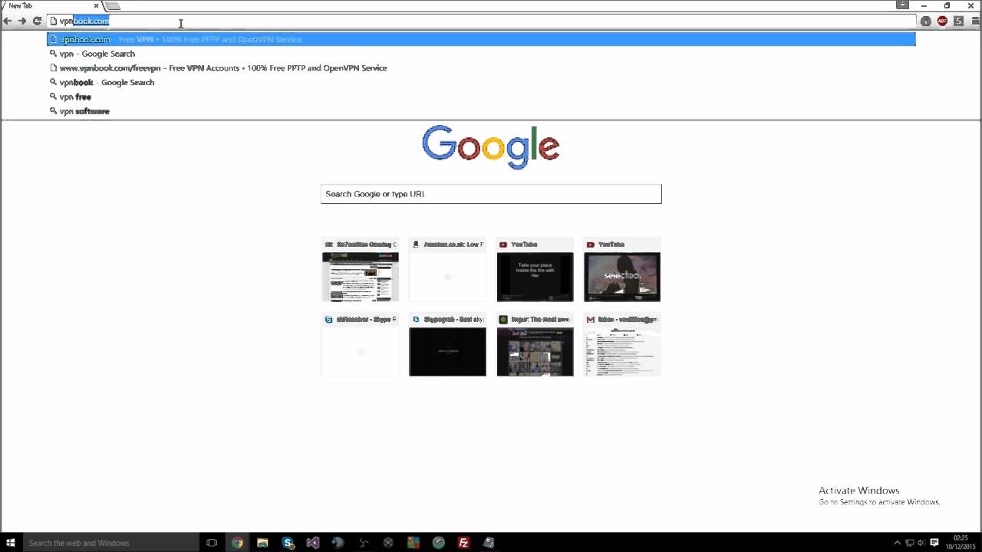Click the S extension icon in toolbar

pos(958,21)
